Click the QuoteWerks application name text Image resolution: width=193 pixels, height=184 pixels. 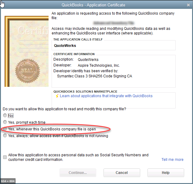(65, 46)
